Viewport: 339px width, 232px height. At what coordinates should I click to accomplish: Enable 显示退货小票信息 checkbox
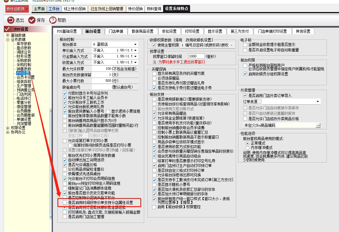pos(108,111)
